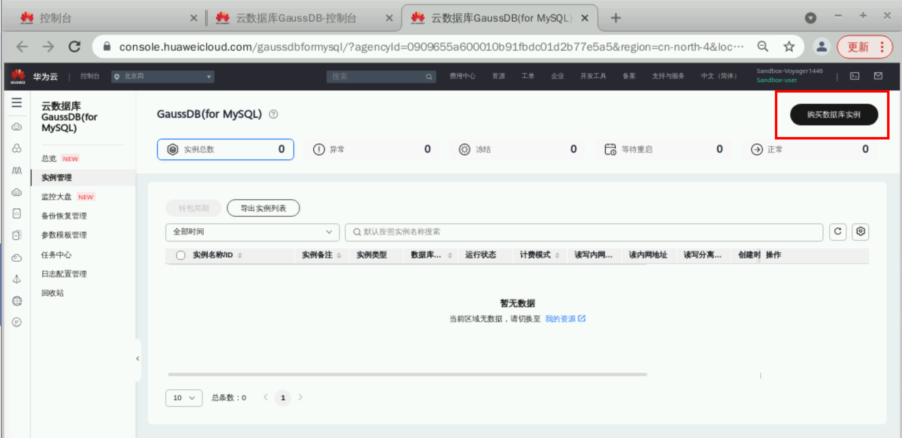Expand the 全部时间 time filter dropdown
The width and height of the screenshot is (902, 438).
(x=252, y=232)
